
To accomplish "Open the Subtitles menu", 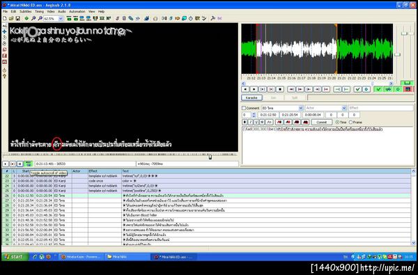I will (x=25, y=11).
